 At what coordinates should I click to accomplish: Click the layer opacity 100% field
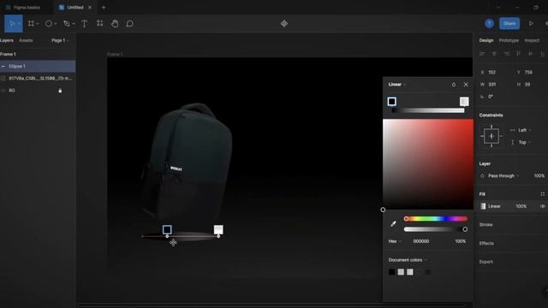[x=539, y=176]
